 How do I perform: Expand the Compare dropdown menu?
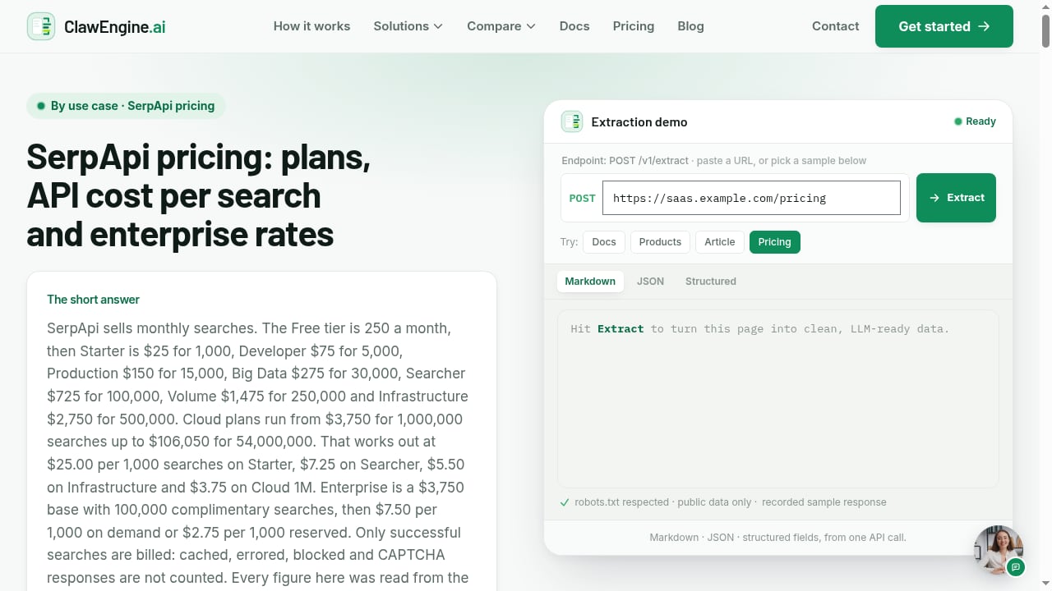[x=501, y=26]
